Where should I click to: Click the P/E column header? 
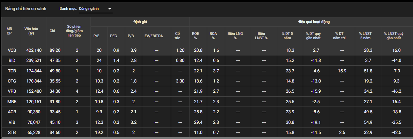(97, 36)
